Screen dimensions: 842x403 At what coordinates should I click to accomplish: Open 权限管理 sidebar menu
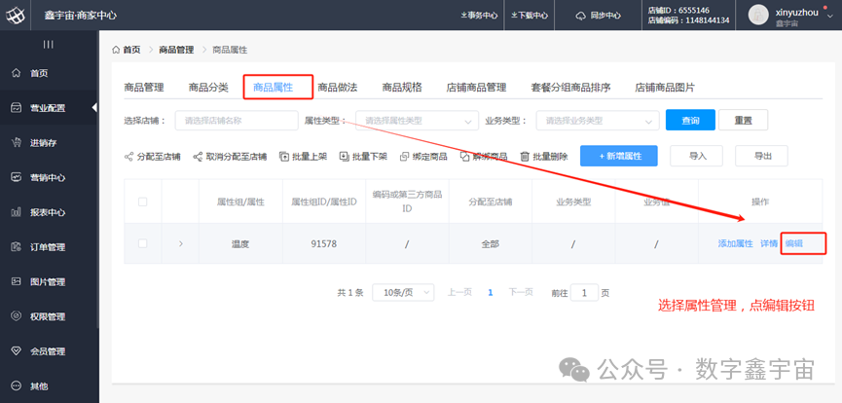pos(48,316)
